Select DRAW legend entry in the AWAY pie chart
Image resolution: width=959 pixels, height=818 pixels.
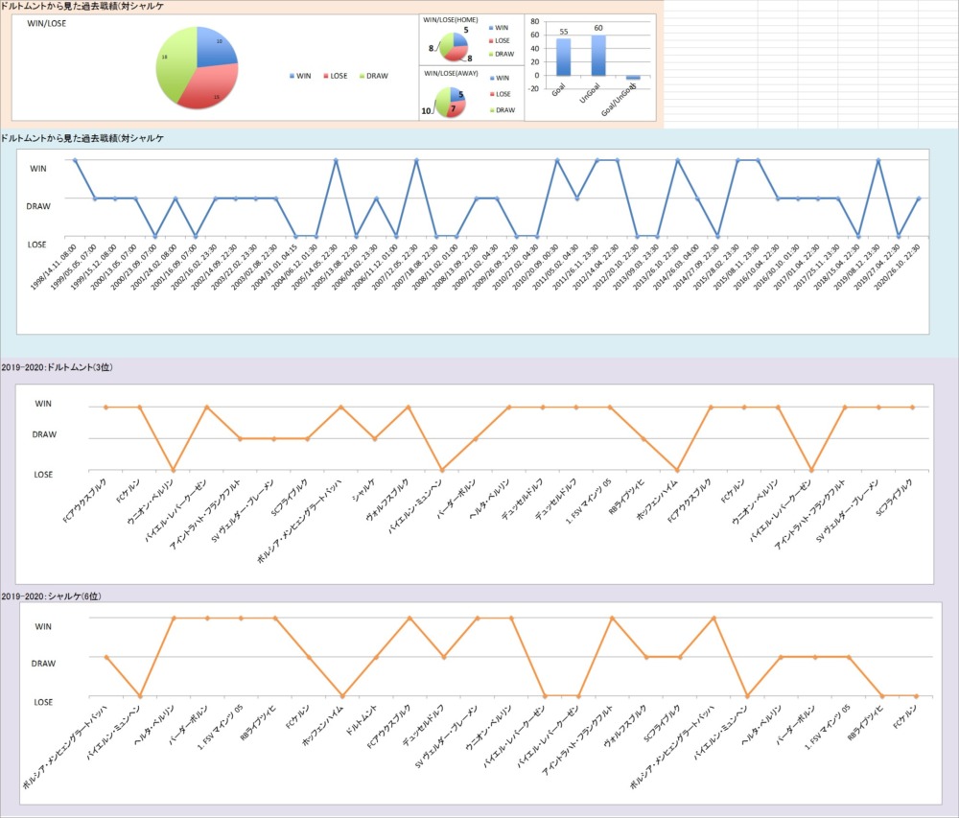(x=503, y=110)
